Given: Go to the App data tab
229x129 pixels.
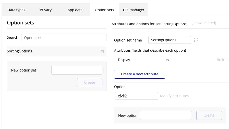Looking at the screenshot, I should click(75, 10).
